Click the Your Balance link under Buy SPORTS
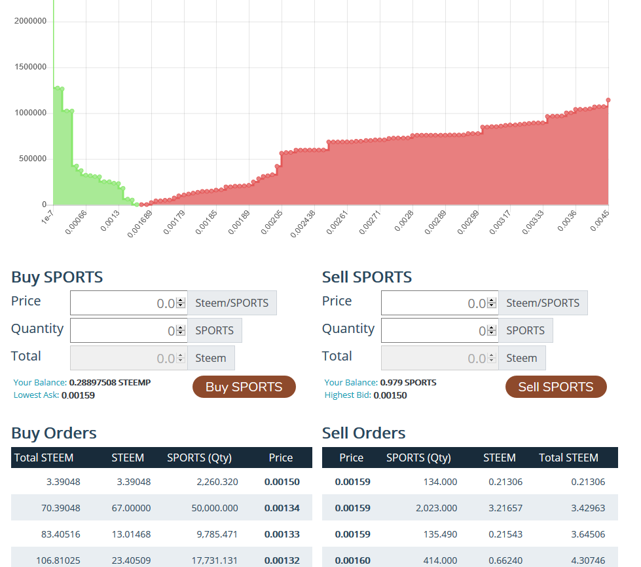 [40, 382]
